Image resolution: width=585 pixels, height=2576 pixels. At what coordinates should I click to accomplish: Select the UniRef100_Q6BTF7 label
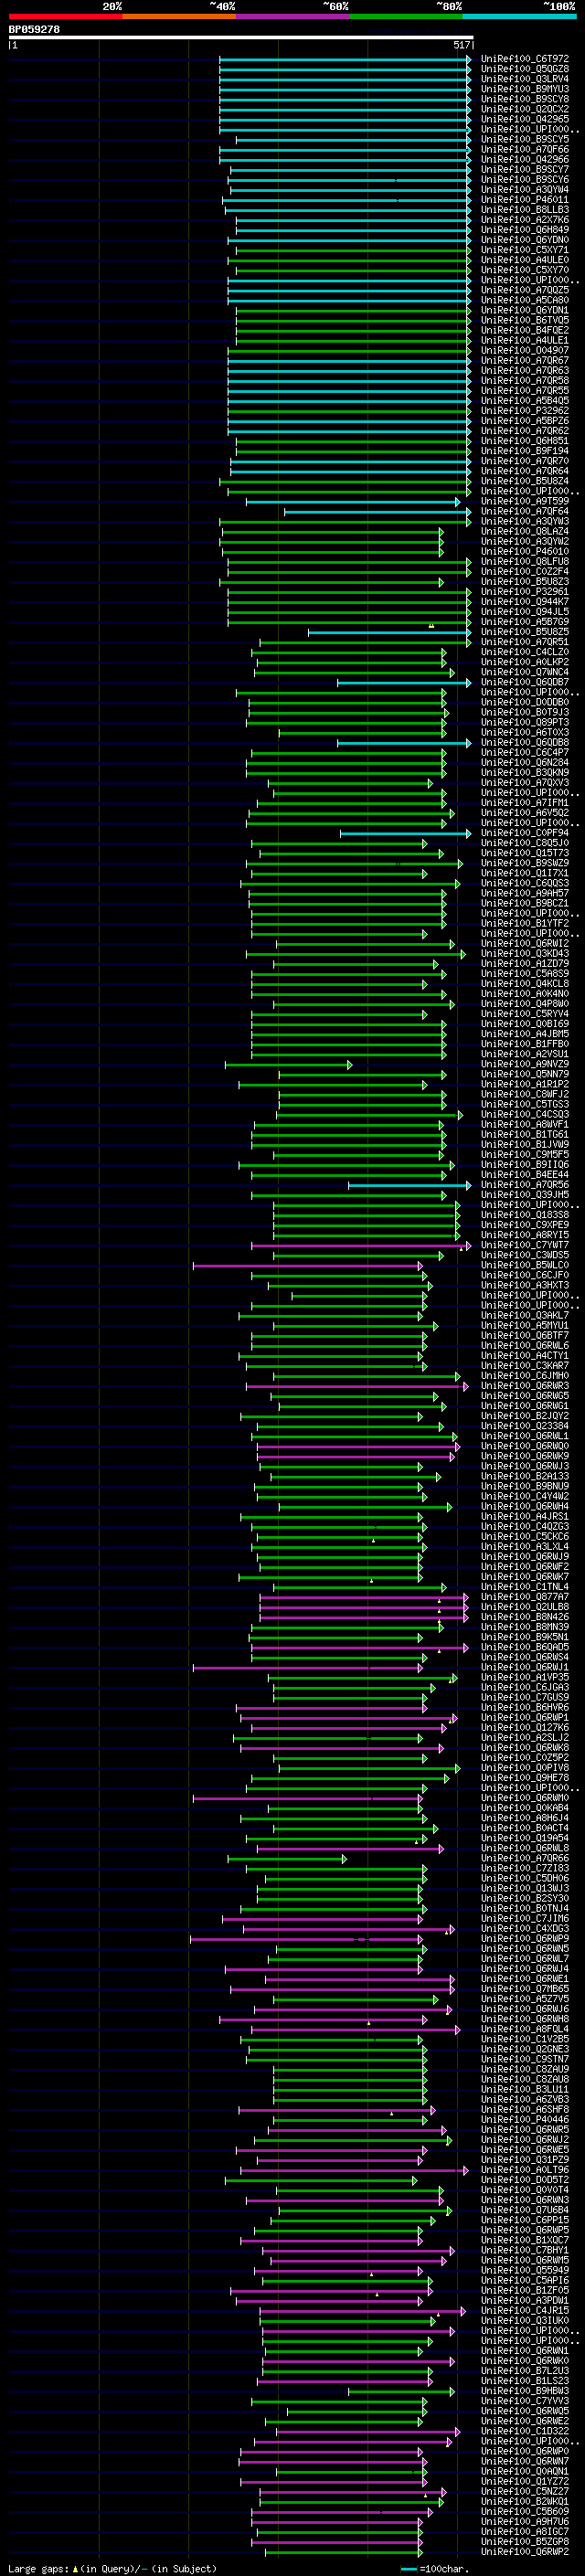tap(525, 1336)
